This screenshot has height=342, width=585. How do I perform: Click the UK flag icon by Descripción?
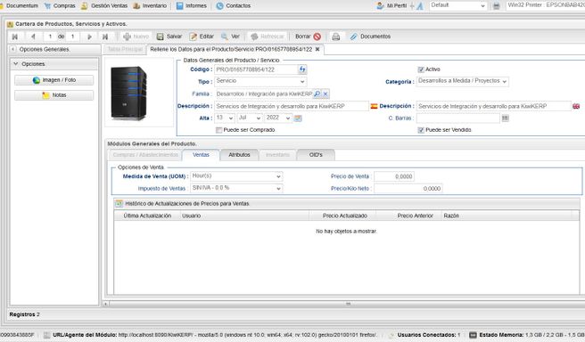click(576, 106)
